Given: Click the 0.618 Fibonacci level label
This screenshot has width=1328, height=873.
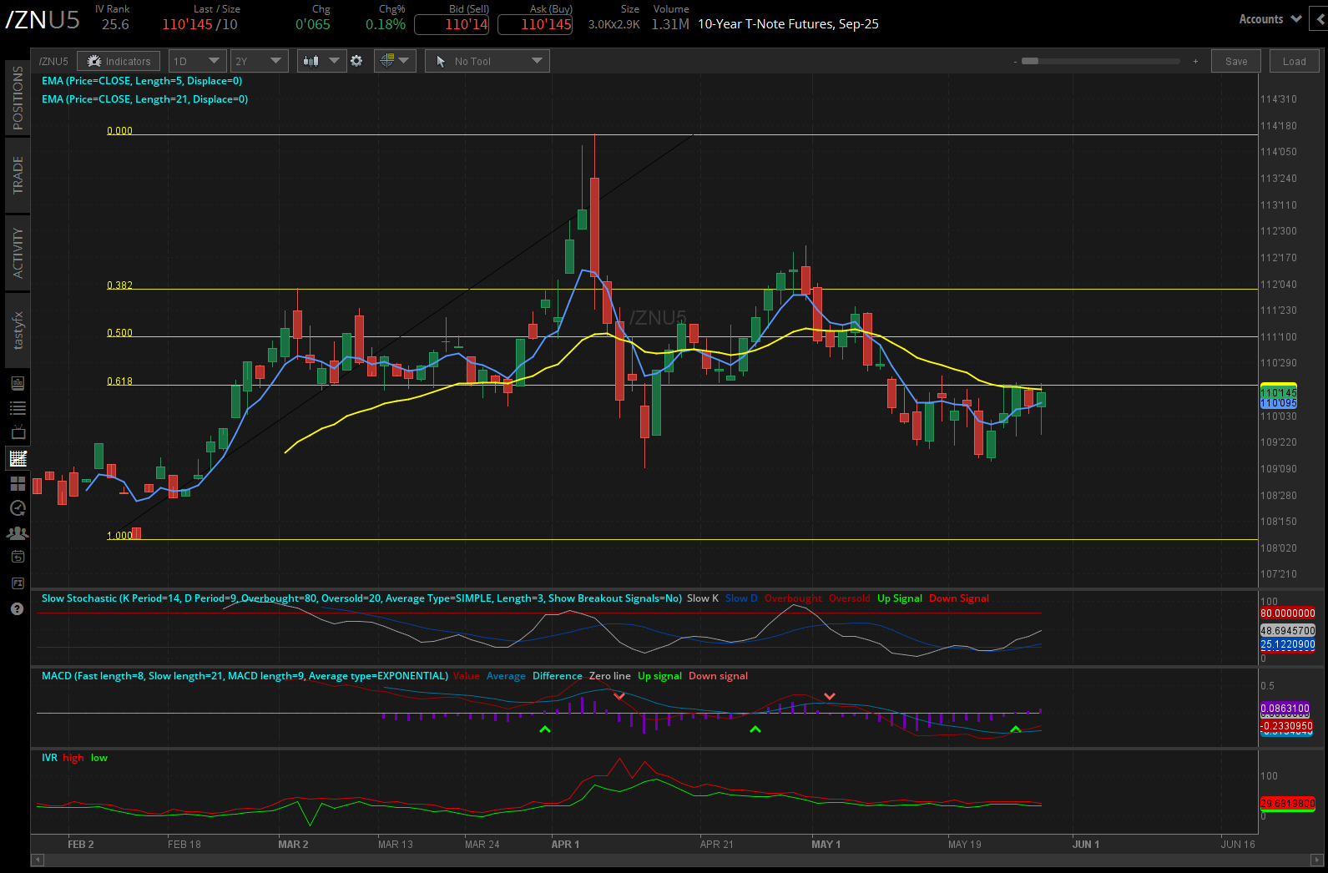Looking at the screenshot, I should tap(119, 381).
